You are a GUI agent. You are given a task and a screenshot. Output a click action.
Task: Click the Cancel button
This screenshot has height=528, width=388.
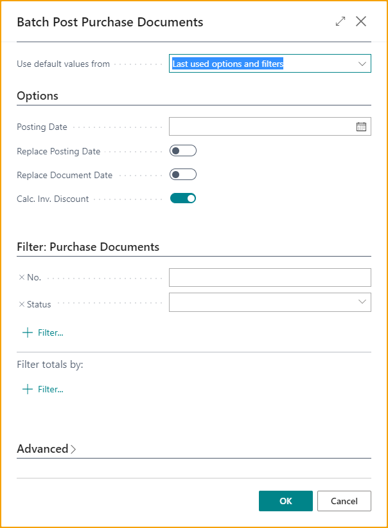pos(344,500)
